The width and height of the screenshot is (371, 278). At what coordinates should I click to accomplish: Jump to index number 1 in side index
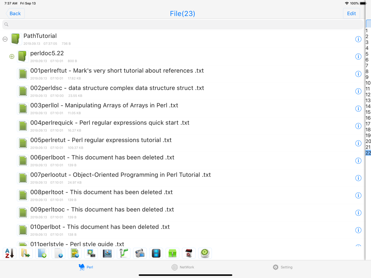(x=367, y=30)
